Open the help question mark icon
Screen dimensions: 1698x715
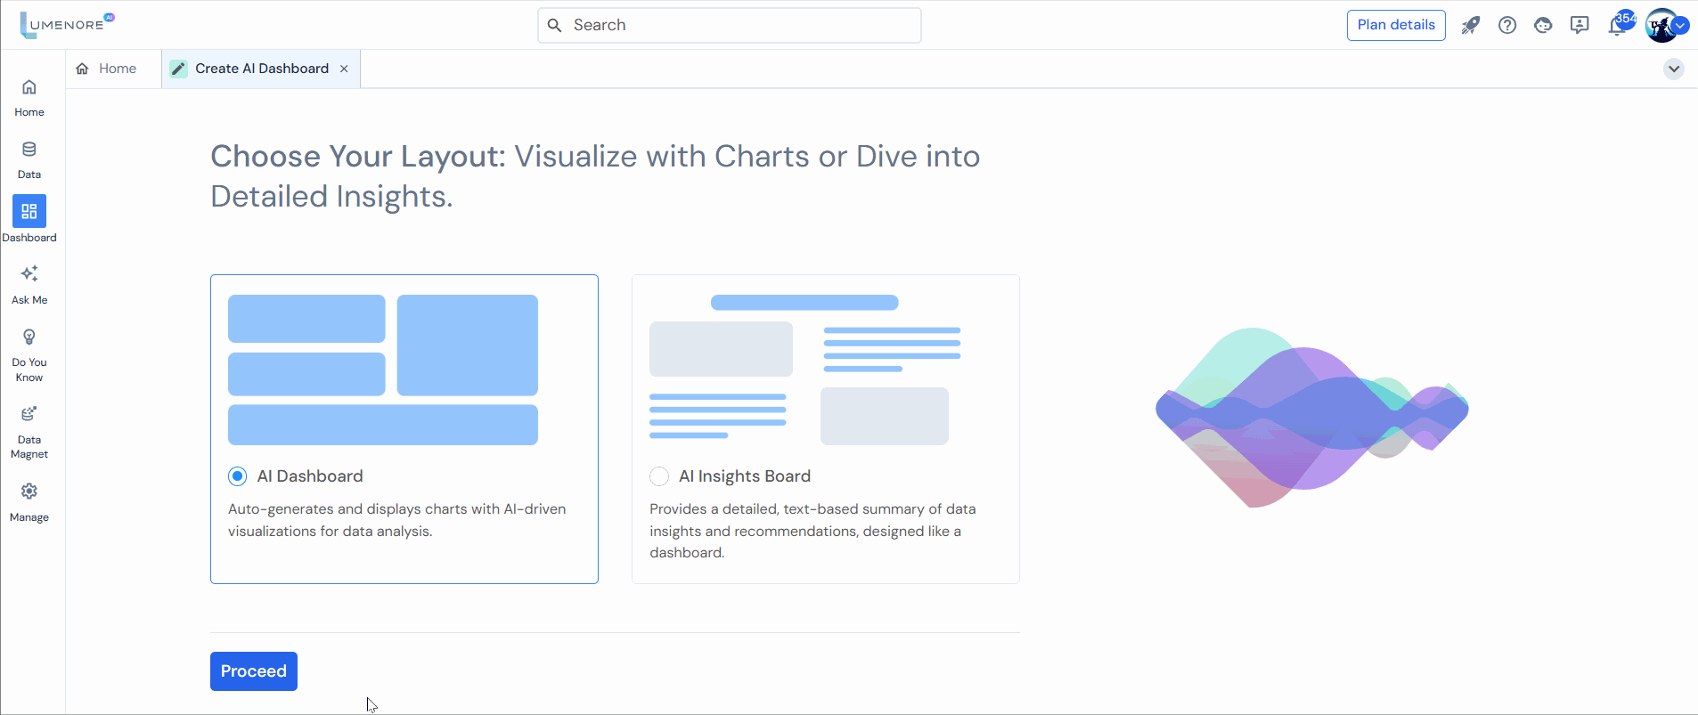pos(1506,26)
